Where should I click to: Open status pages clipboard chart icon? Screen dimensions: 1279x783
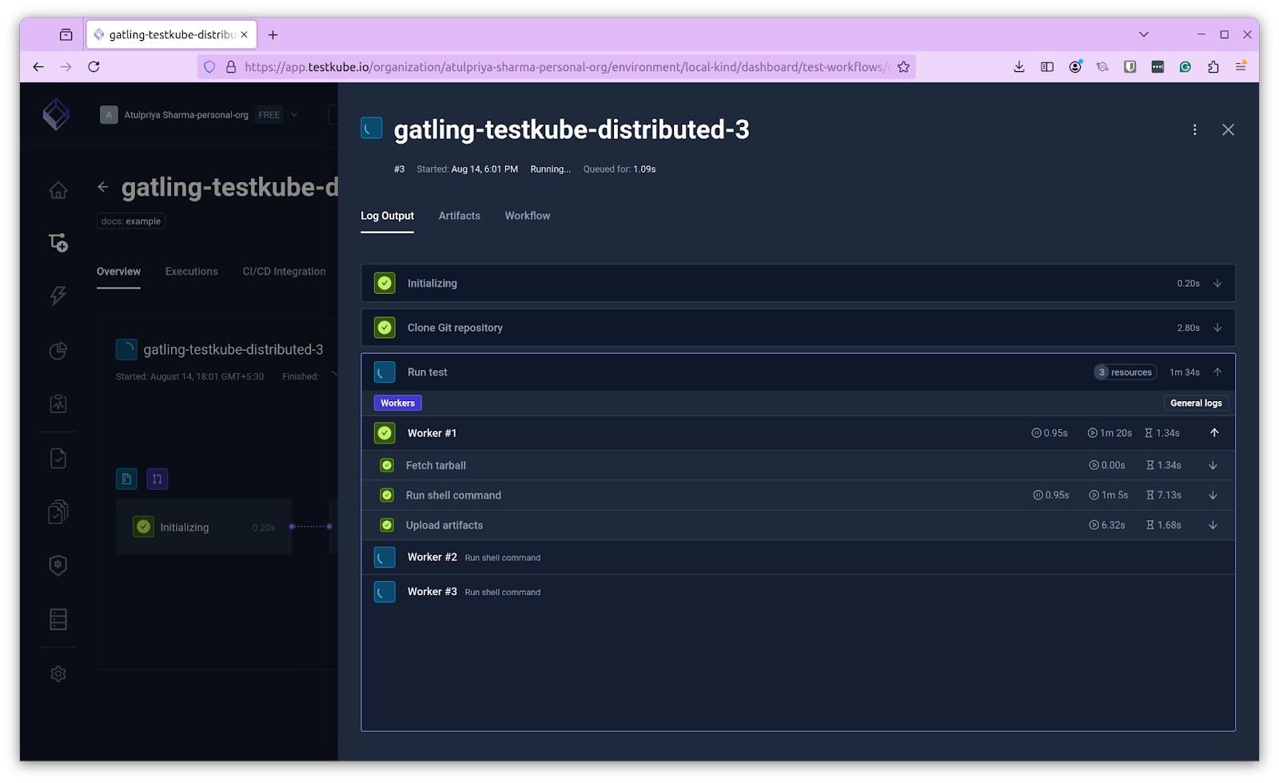coord(58,403)
